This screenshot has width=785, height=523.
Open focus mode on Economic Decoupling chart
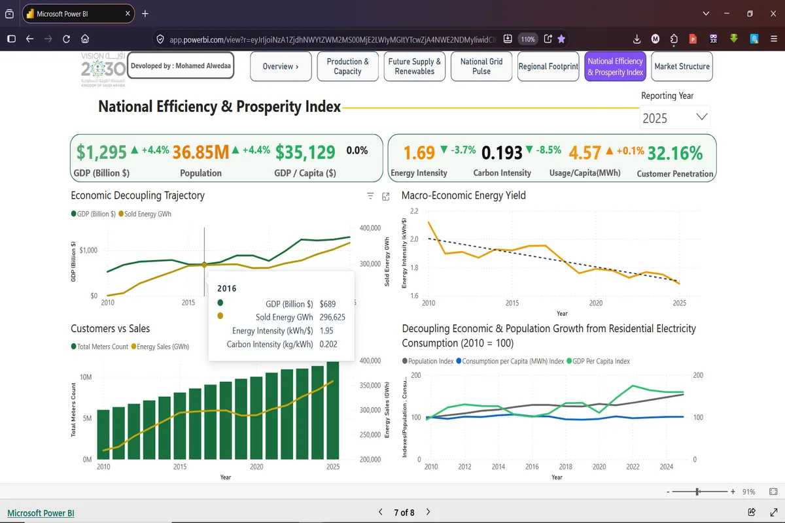(x=386, y=196)
